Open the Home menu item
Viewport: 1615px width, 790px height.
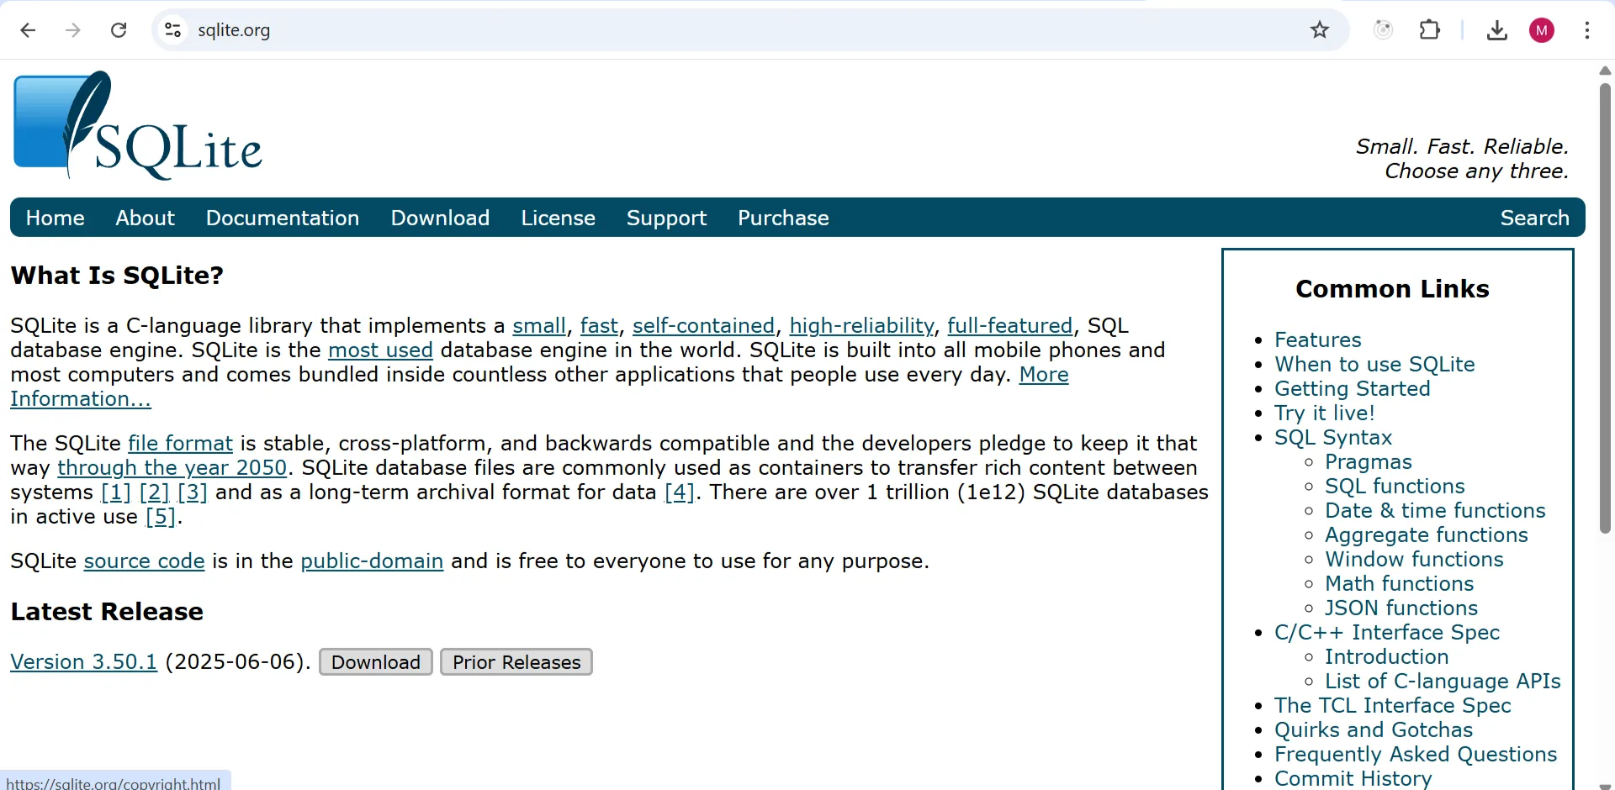coord(55,218)
